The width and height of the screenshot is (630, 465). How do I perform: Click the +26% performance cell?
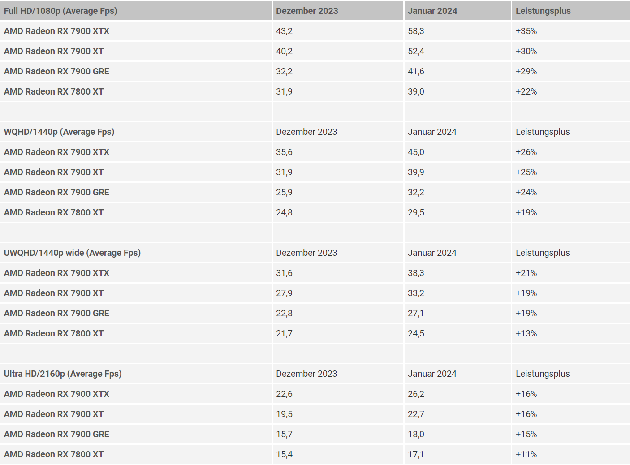coord(526,152)
